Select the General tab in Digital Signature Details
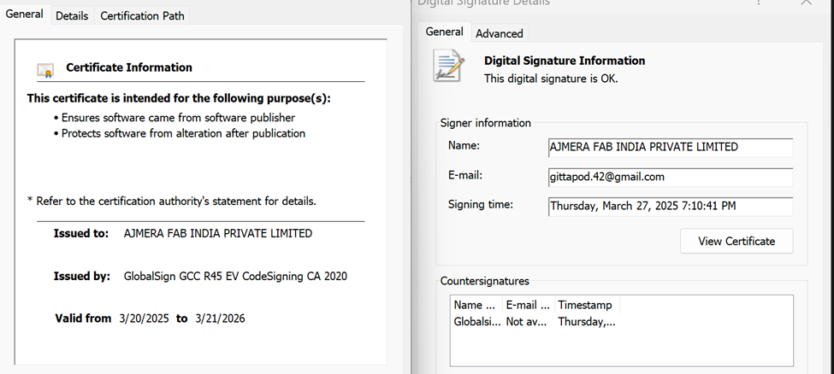This screenshot has width=834, height=374. (x=444, y=32)
